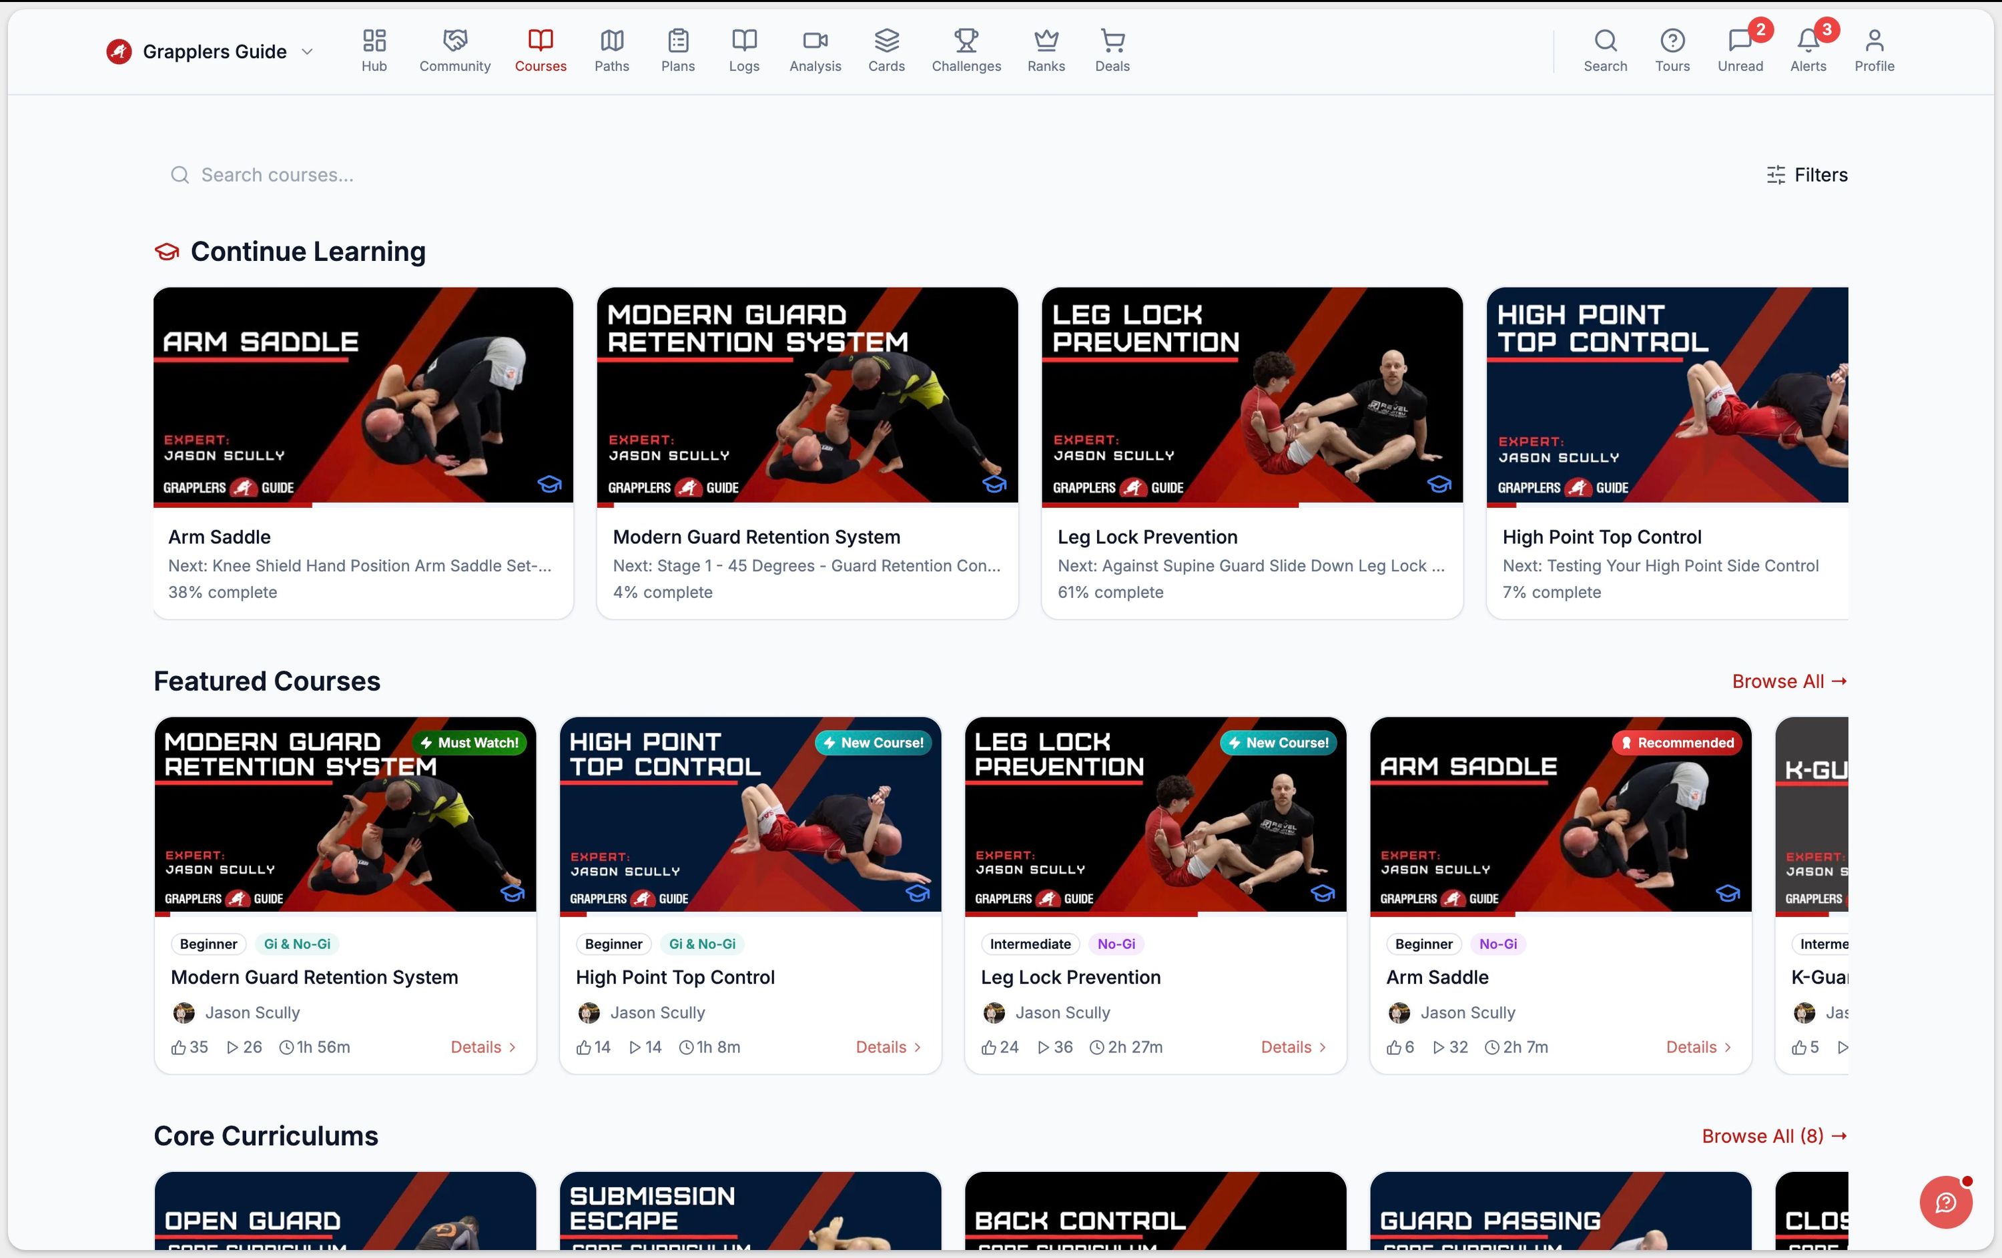This screenshot has width=2002, height=1258.
Task: Click thumbs-up on Modern Guard Retention System
Action: coord(178,1047)
